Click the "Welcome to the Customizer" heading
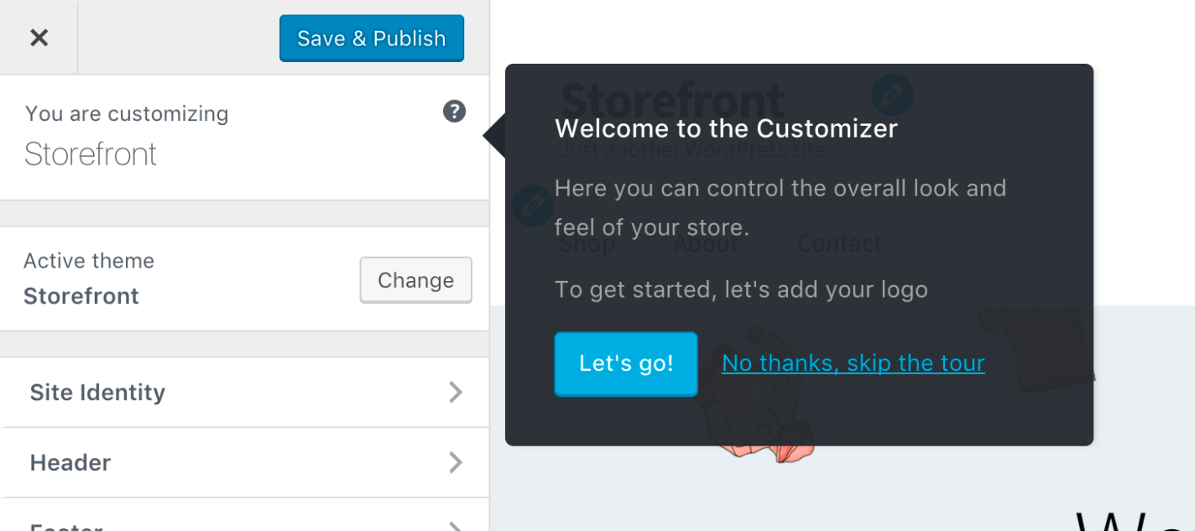This screenshot has width=1195, height=531. click(726, 128)
